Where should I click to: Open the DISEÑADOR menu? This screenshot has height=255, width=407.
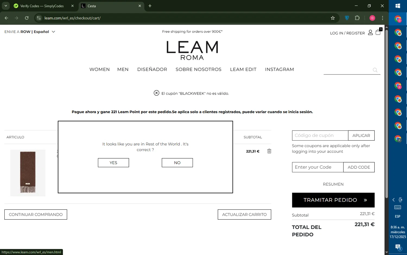coord(152,69)
